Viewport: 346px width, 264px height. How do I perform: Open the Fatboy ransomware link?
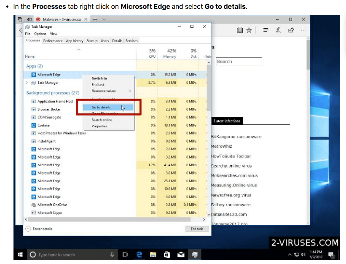pyautogui.click(x=231, y=205)
